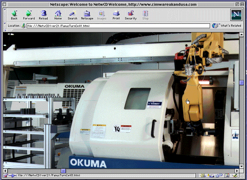Open the What's Related button
Screen dimensions: 247x180
227,26
